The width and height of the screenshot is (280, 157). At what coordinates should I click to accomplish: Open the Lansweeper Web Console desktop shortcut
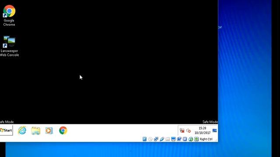[x=9, y=46]
